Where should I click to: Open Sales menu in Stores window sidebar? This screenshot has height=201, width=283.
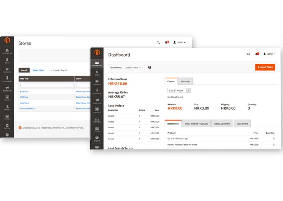pyautogui.click(x=7, y=61)
